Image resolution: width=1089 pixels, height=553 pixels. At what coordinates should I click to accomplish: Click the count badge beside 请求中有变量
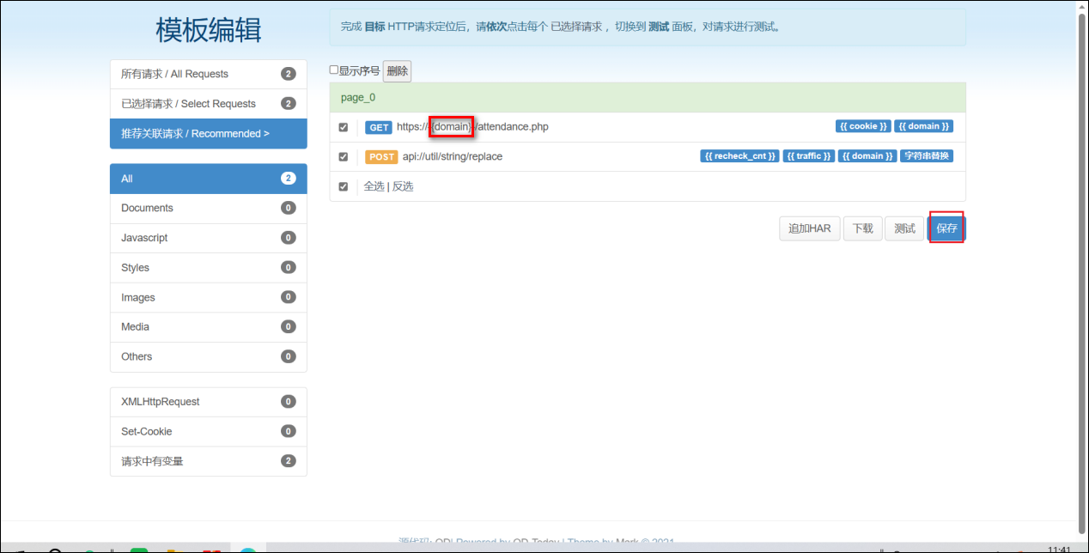(x=289, y=461)
